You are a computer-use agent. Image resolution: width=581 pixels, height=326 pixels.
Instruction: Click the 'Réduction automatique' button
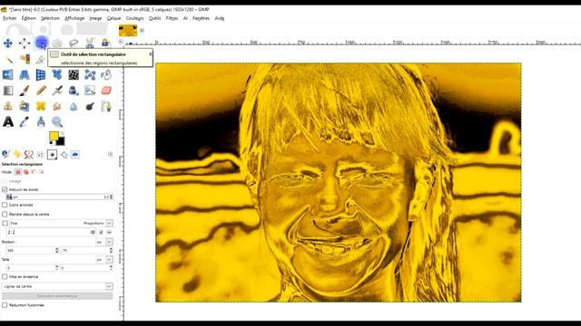[57, 296]
